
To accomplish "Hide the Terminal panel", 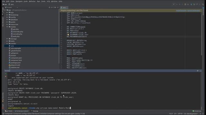I will coord(201,71).
